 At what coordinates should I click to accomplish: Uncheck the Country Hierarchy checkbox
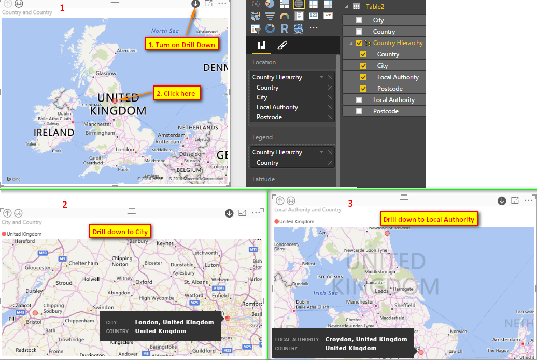(359, 43)
